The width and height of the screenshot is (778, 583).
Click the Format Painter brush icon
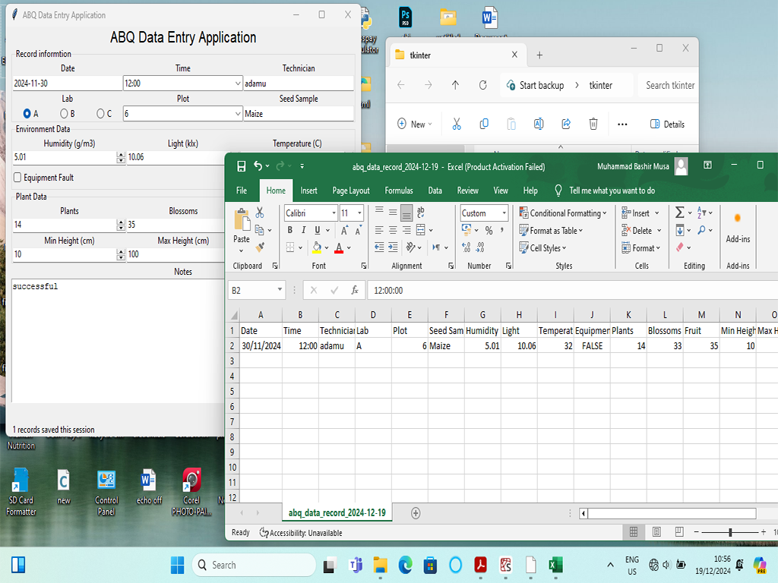(x=260, y=247)
